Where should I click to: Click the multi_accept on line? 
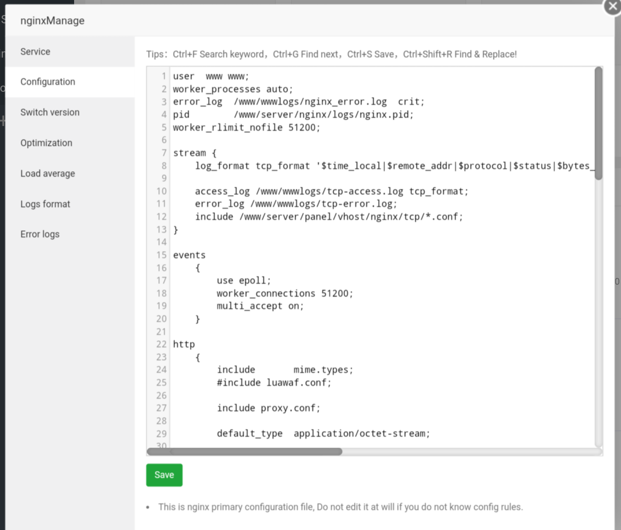[260, 306]
